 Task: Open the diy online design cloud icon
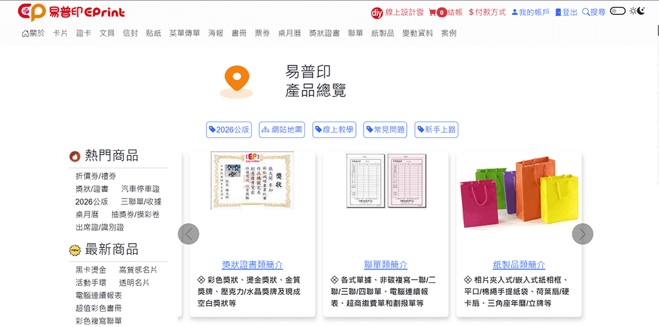coord(376,13)
